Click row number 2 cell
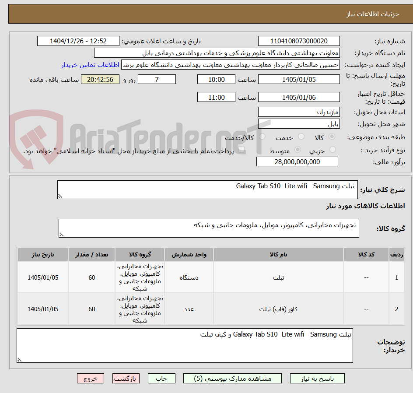 pyautogui.click(x=396, y=309)
